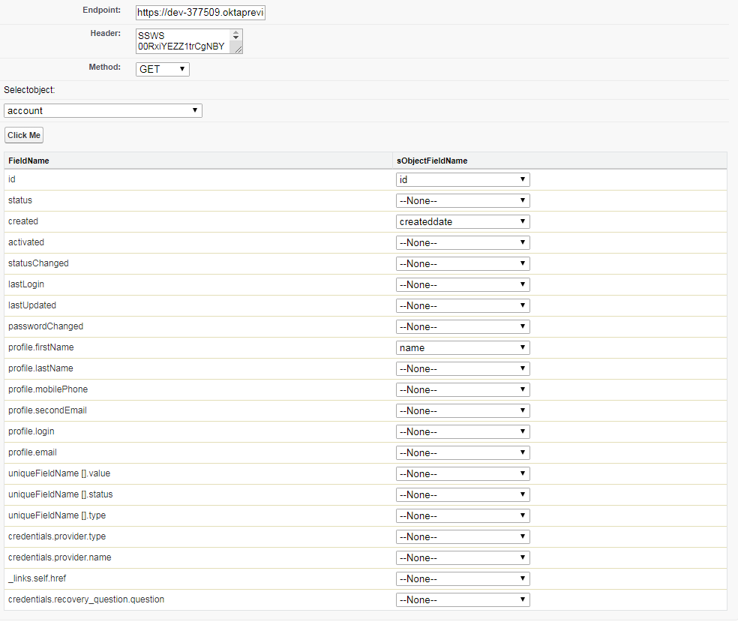Open the credentials.recovery_question.question mapping dropdown
This screenshot has height=634, width=738.
[x=462, y=599]
